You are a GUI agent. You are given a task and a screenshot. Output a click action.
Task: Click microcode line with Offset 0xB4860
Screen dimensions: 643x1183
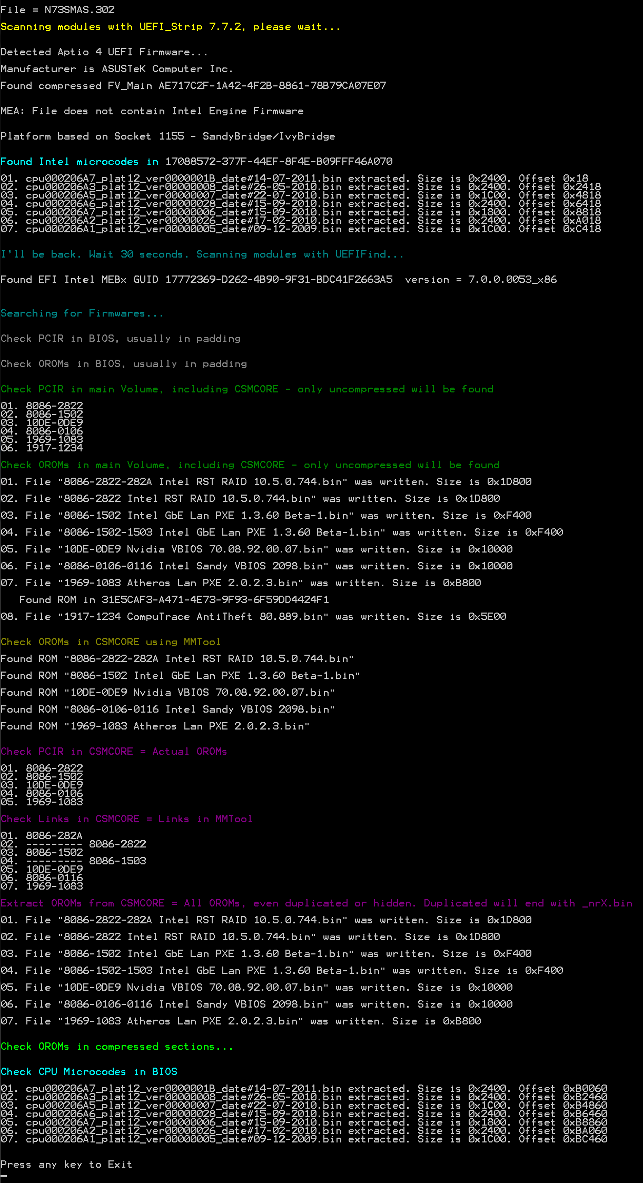(x=304, y=1106)
